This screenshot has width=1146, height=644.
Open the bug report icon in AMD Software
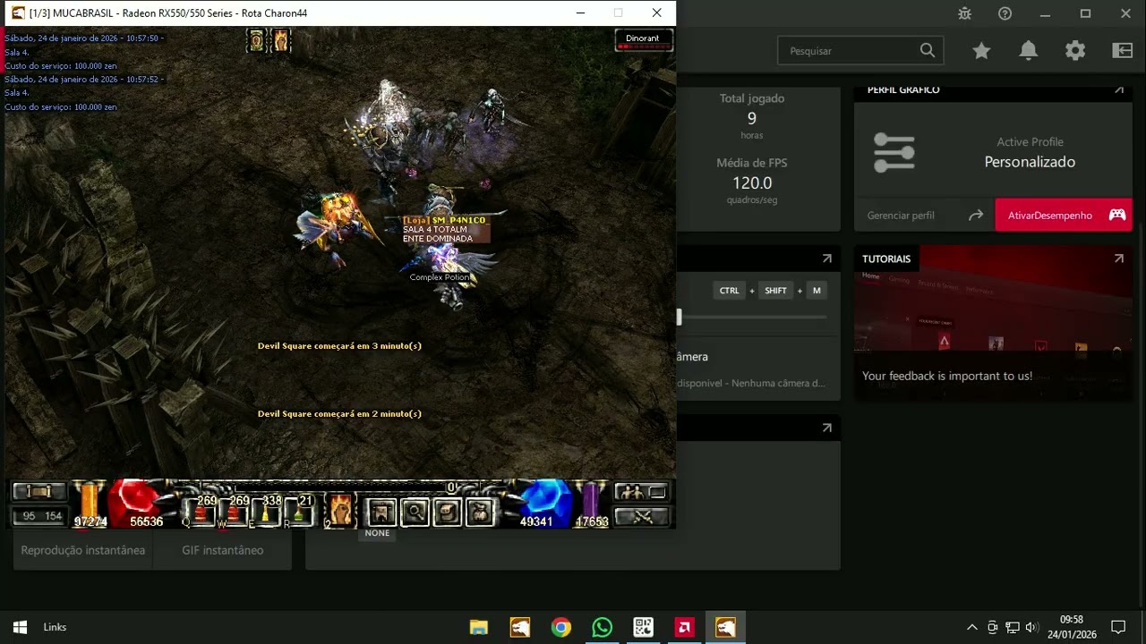point(964,13)
